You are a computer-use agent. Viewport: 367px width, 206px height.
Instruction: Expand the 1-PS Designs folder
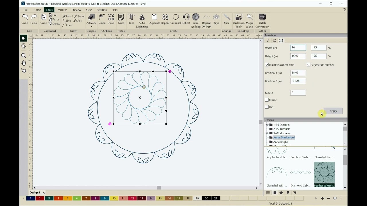point(267,125)
